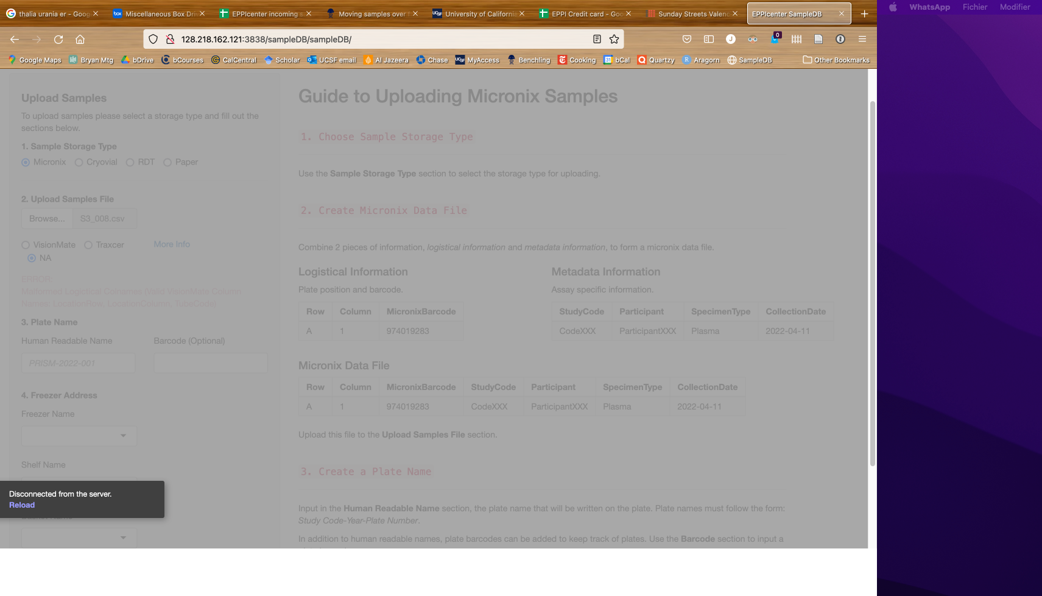1042x596 pixels.
Task: Choose Paper as the sample storage type
Action: 167,162
